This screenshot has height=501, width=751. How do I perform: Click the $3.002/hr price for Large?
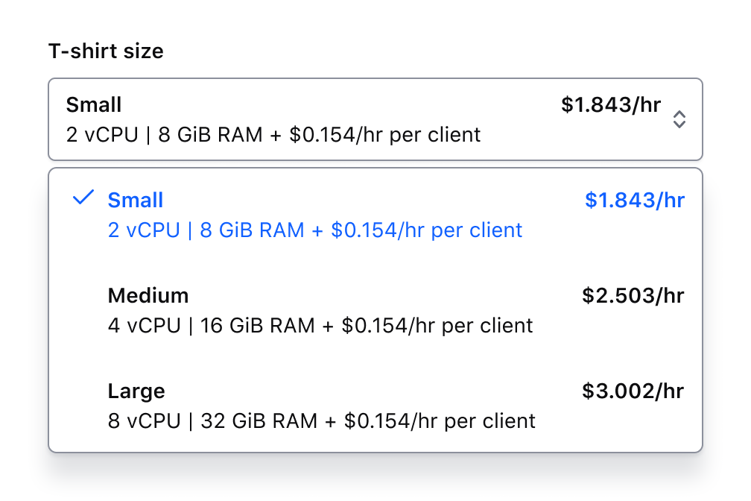[x=633, y=391]
